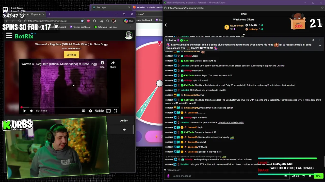Open the botrix.live tip link in chat

point(231,122)
